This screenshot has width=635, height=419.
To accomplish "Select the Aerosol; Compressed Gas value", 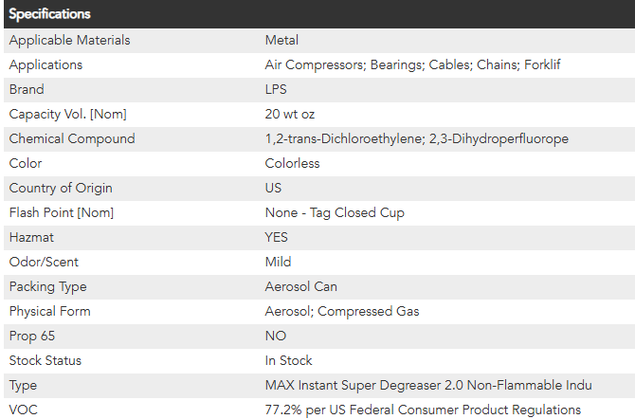I will click(x=341, y=311).
